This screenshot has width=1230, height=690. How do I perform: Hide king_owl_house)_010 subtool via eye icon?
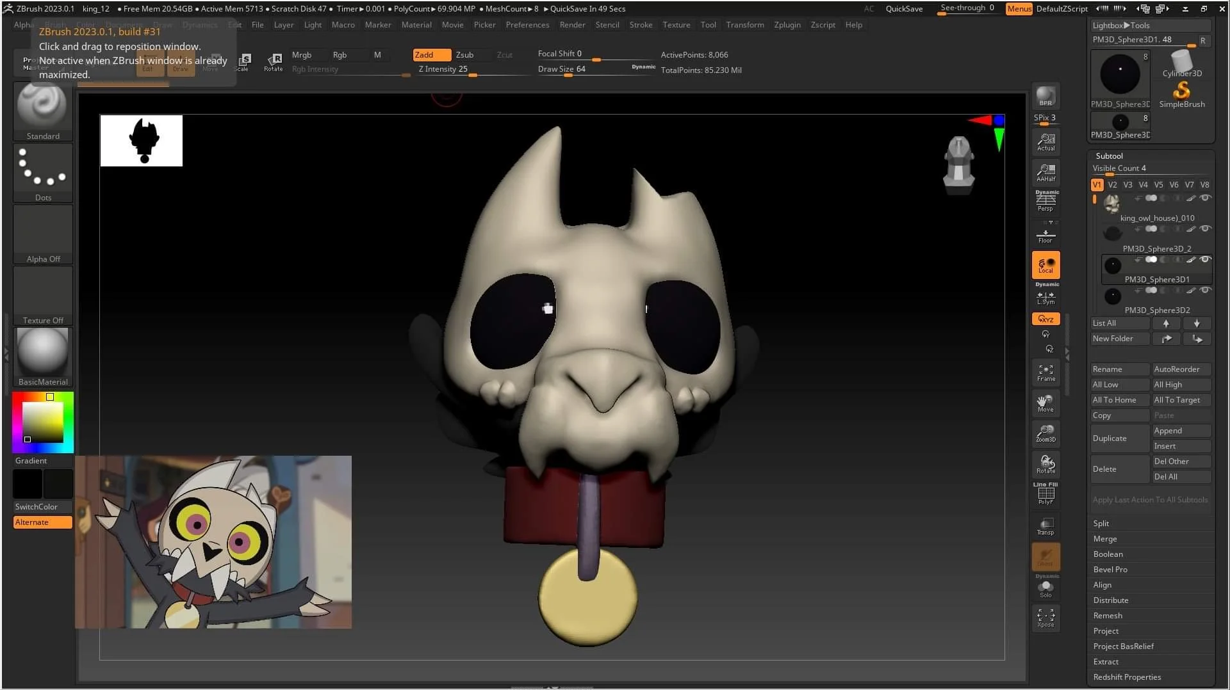1205,198
